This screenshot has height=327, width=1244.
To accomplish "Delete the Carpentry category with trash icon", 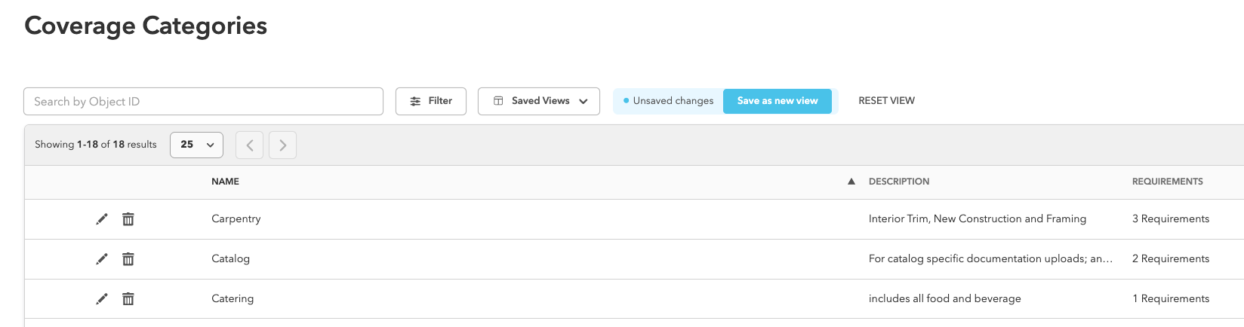I will coord(128,219).
